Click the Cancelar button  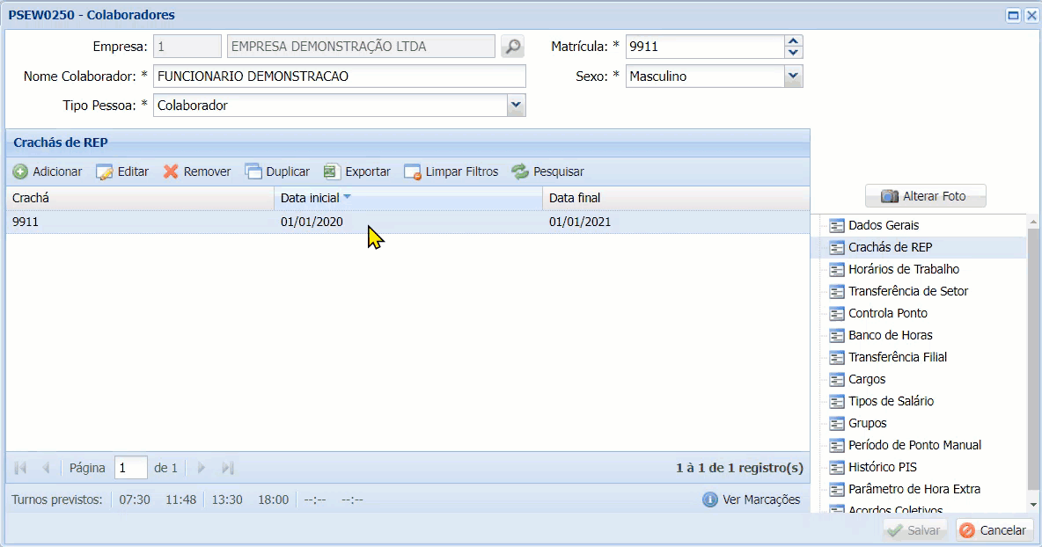pyautogui.click(x=993, y=530)
